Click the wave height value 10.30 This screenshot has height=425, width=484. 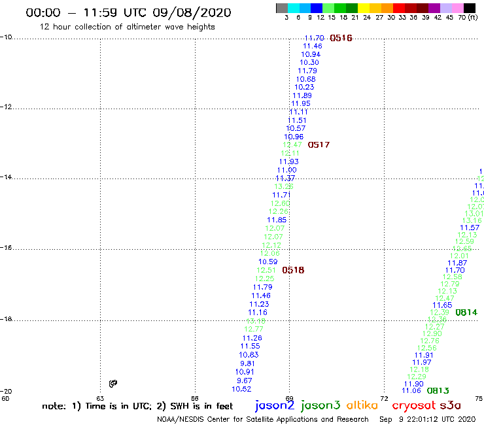point(309,62)
